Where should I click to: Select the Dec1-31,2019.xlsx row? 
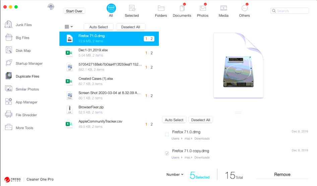tap(109, 53)
